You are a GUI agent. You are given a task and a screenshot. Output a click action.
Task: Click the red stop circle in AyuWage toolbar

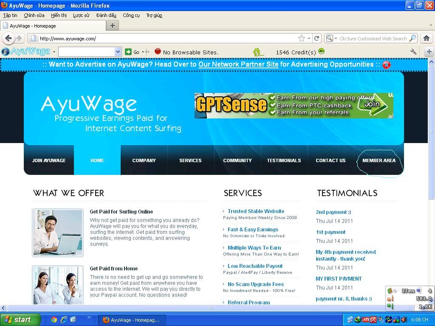(x=158, y=51)
